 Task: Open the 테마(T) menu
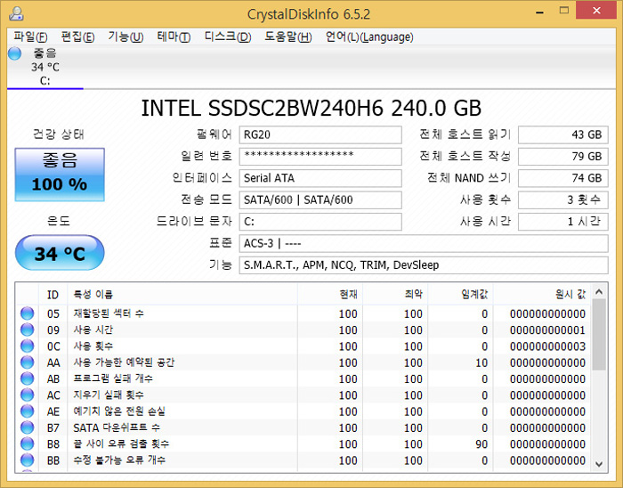click(174, 37)
